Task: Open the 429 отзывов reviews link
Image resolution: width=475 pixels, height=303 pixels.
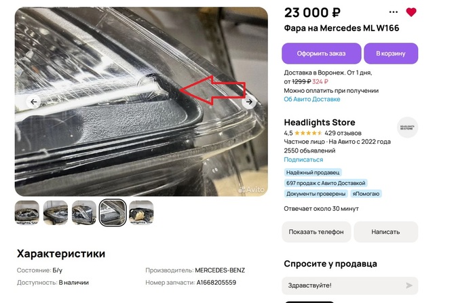Action: point(343,133)
